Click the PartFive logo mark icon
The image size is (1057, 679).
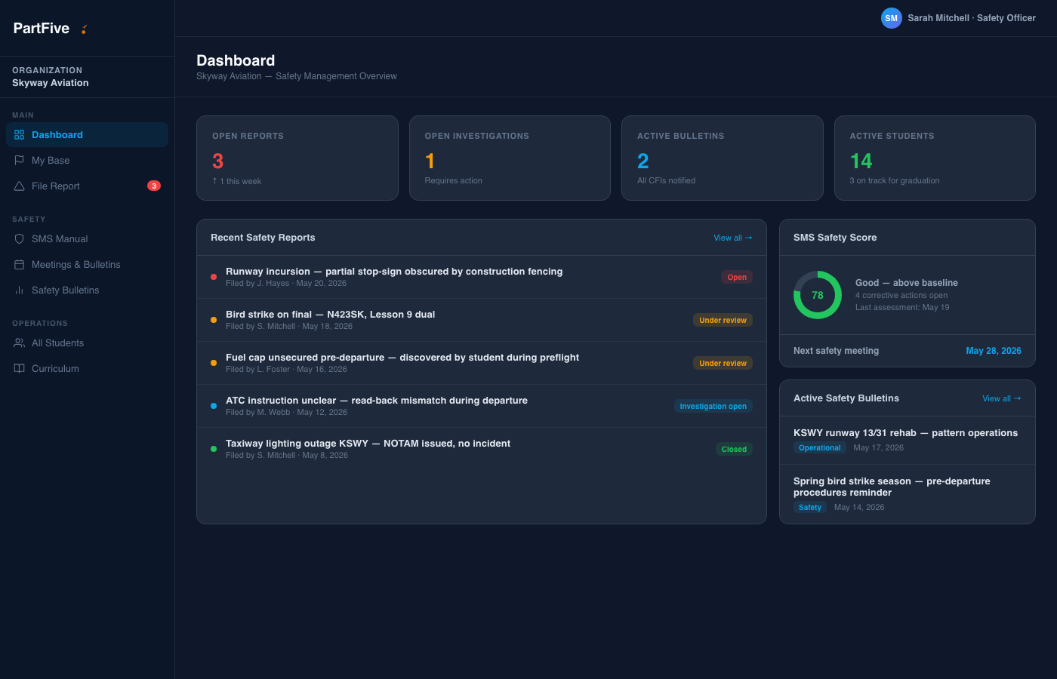[84, 29]
